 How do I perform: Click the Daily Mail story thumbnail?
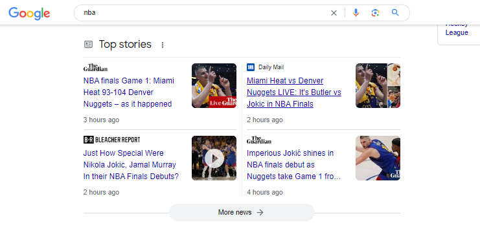pyautogui.click(x=378, y=85)
